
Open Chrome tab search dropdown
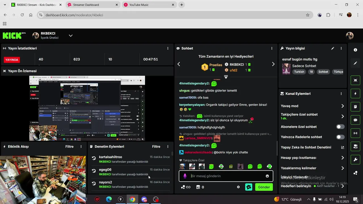click(x=5, y=5)
